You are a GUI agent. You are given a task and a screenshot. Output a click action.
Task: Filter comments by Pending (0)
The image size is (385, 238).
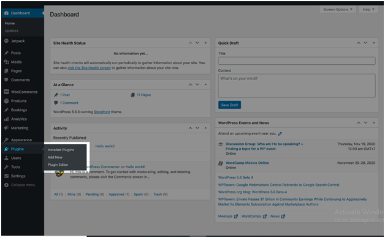click(x=95, y=194)
